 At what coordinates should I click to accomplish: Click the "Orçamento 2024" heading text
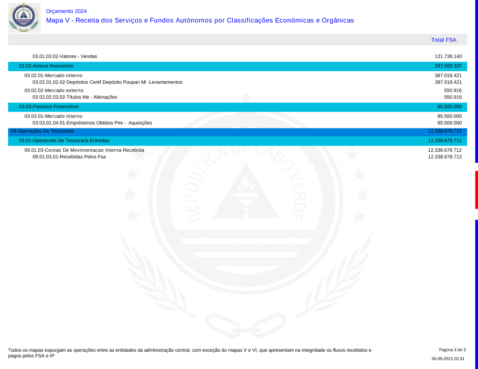coord(66,11)
